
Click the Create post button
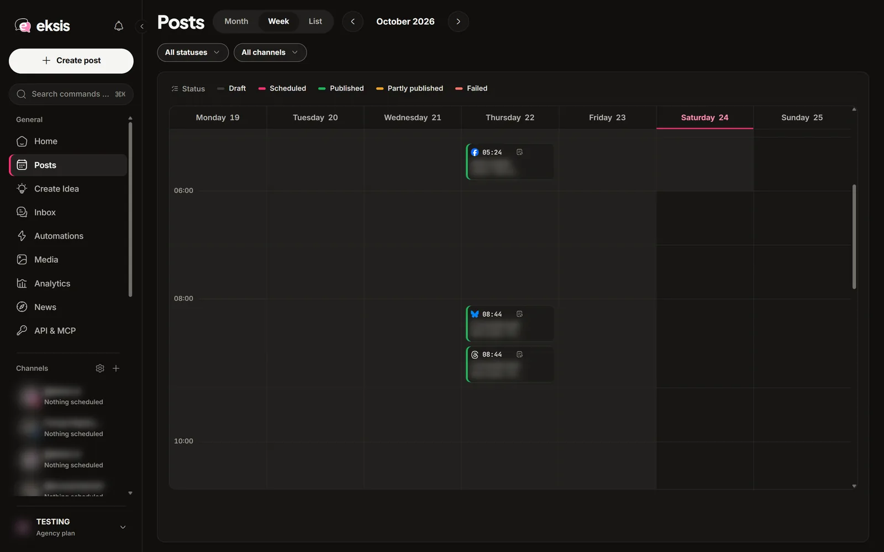[71, 61]
